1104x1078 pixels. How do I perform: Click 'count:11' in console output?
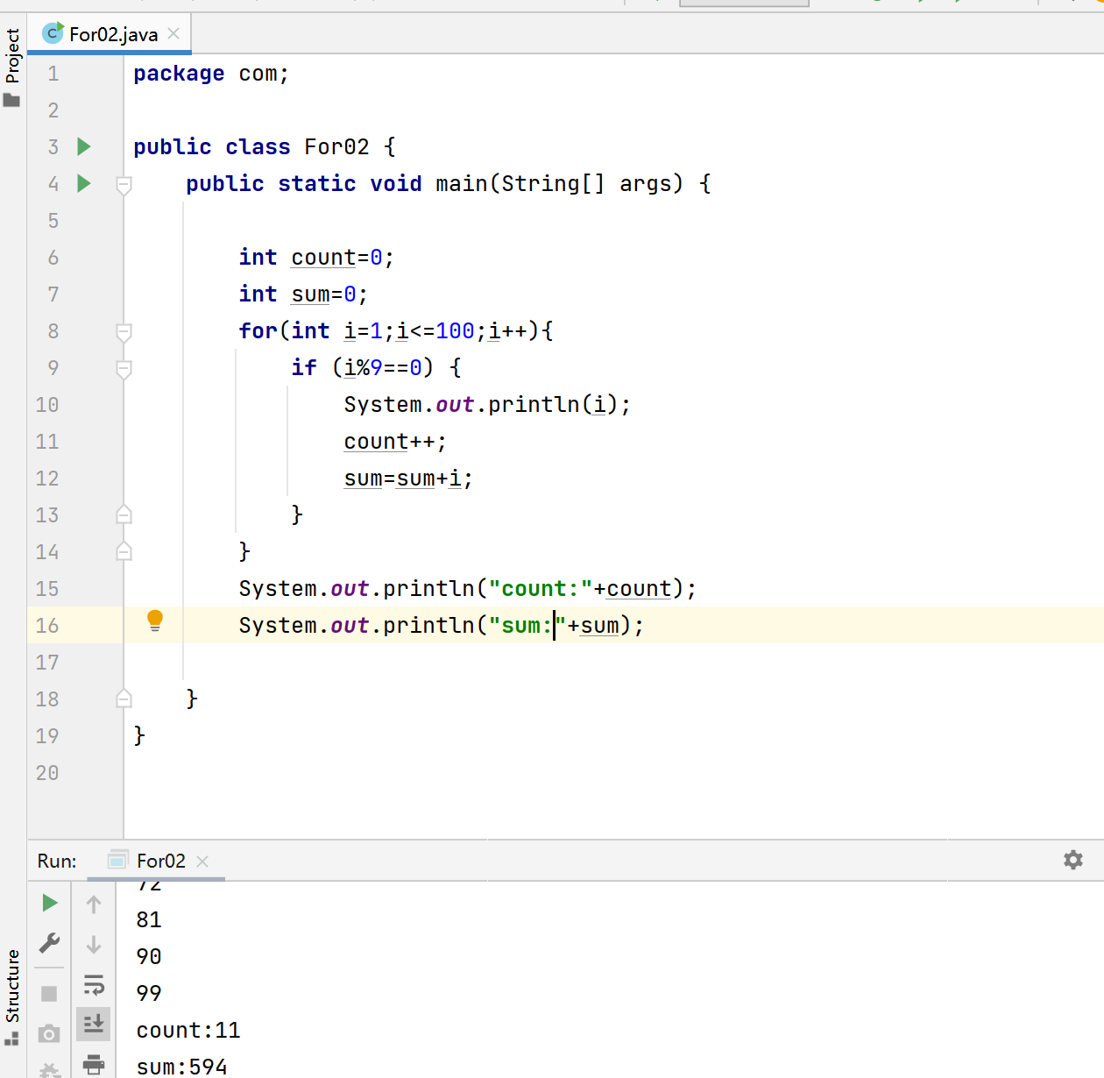pos(188,1031)
